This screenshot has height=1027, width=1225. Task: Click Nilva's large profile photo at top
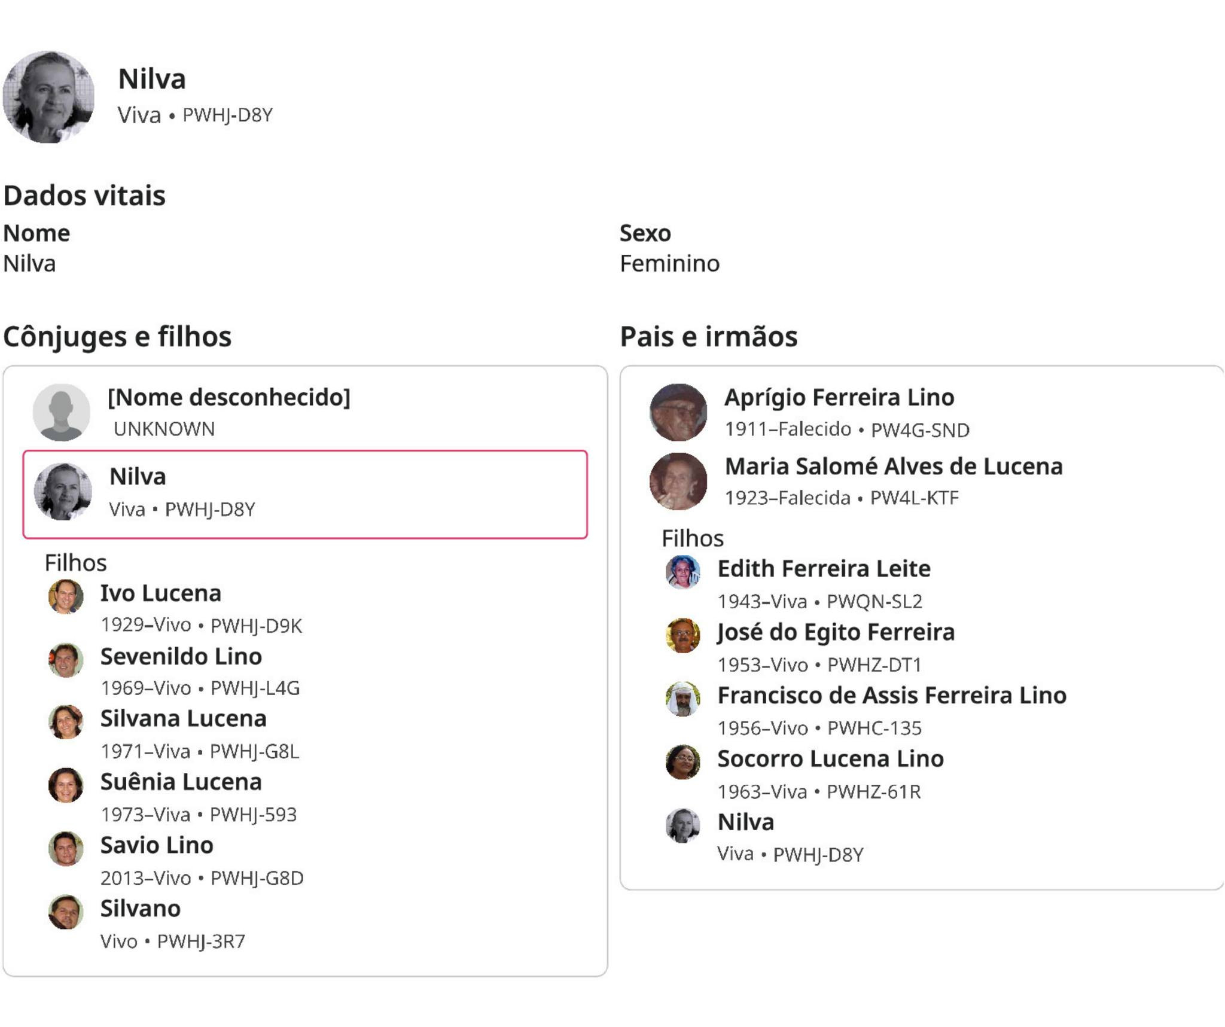(48, 96)
